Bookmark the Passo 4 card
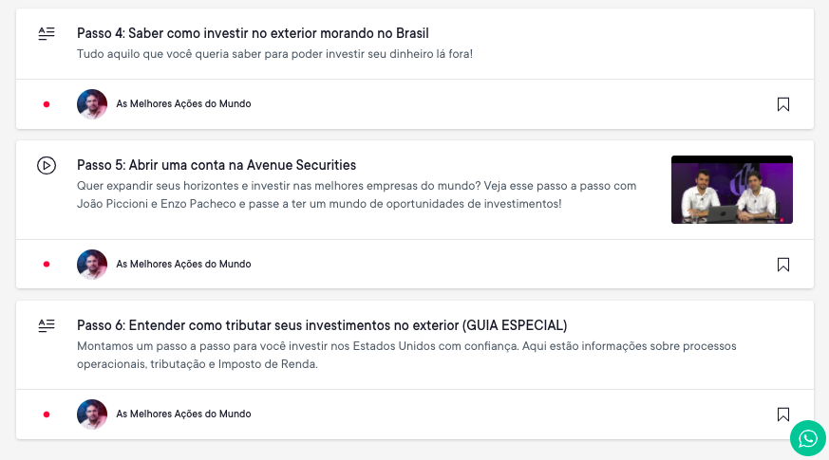 tap(783, 104)
